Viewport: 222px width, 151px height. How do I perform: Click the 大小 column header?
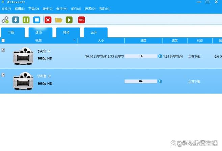(101, 41)
